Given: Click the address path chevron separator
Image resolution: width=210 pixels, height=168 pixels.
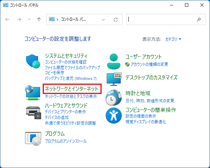Looking at the screenshot, I should [57, 20].
